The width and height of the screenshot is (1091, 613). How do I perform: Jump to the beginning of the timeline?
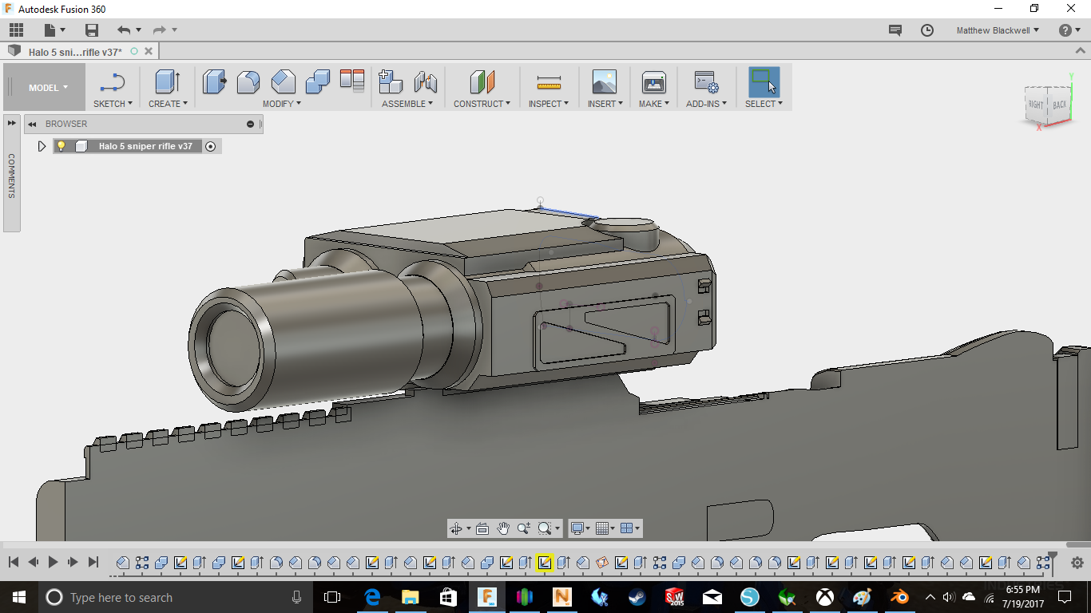click(x=14, y=562)
